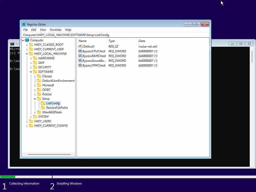Screen dimensions: 256x192
Task: Close the Registry Editor window
Action: (x=205, y=24)
